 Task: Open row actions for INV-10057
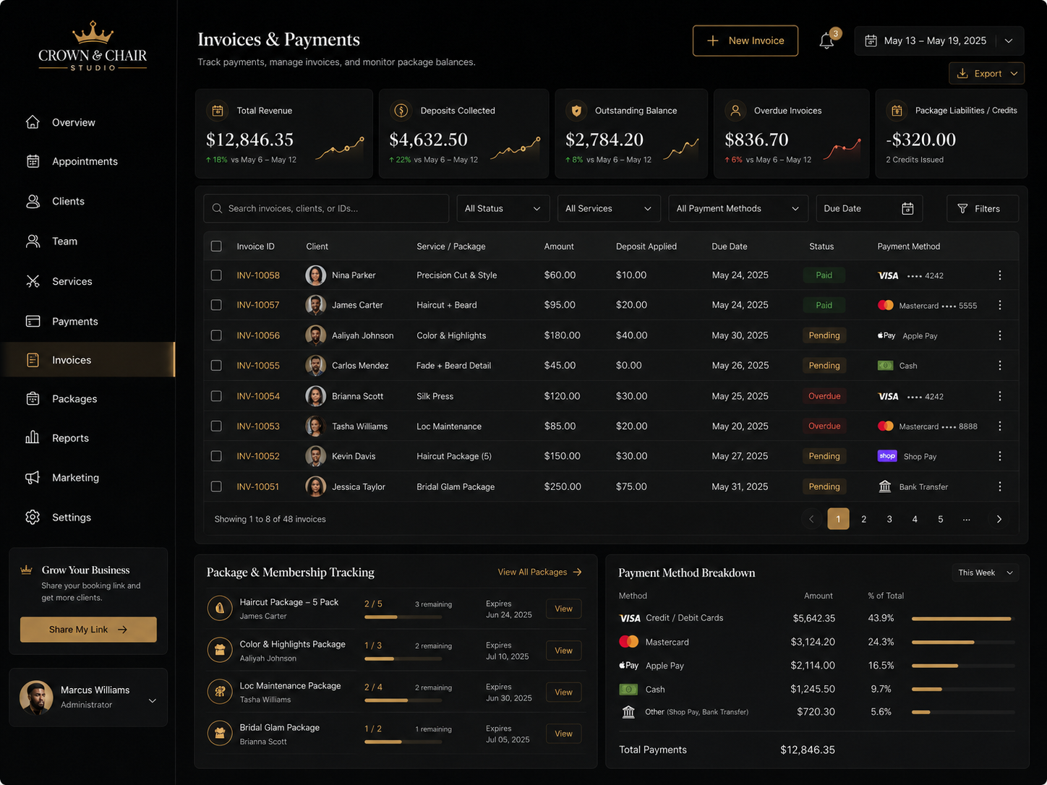click(1000, 305)
